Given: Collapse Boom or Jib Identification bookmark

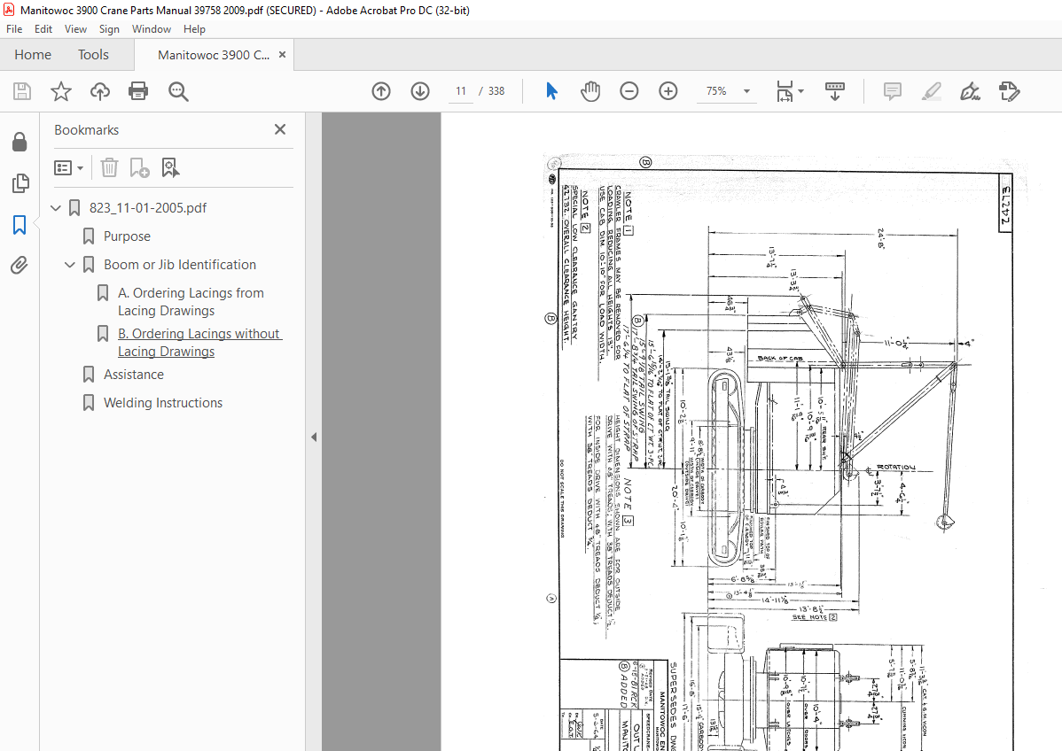Looking at the screenshot, I should pos(70,265).
